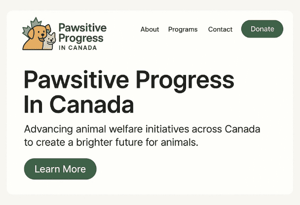Click the small "IN CANADA" logo subtitle
This screenshot has height=205, width=300.
77,48
